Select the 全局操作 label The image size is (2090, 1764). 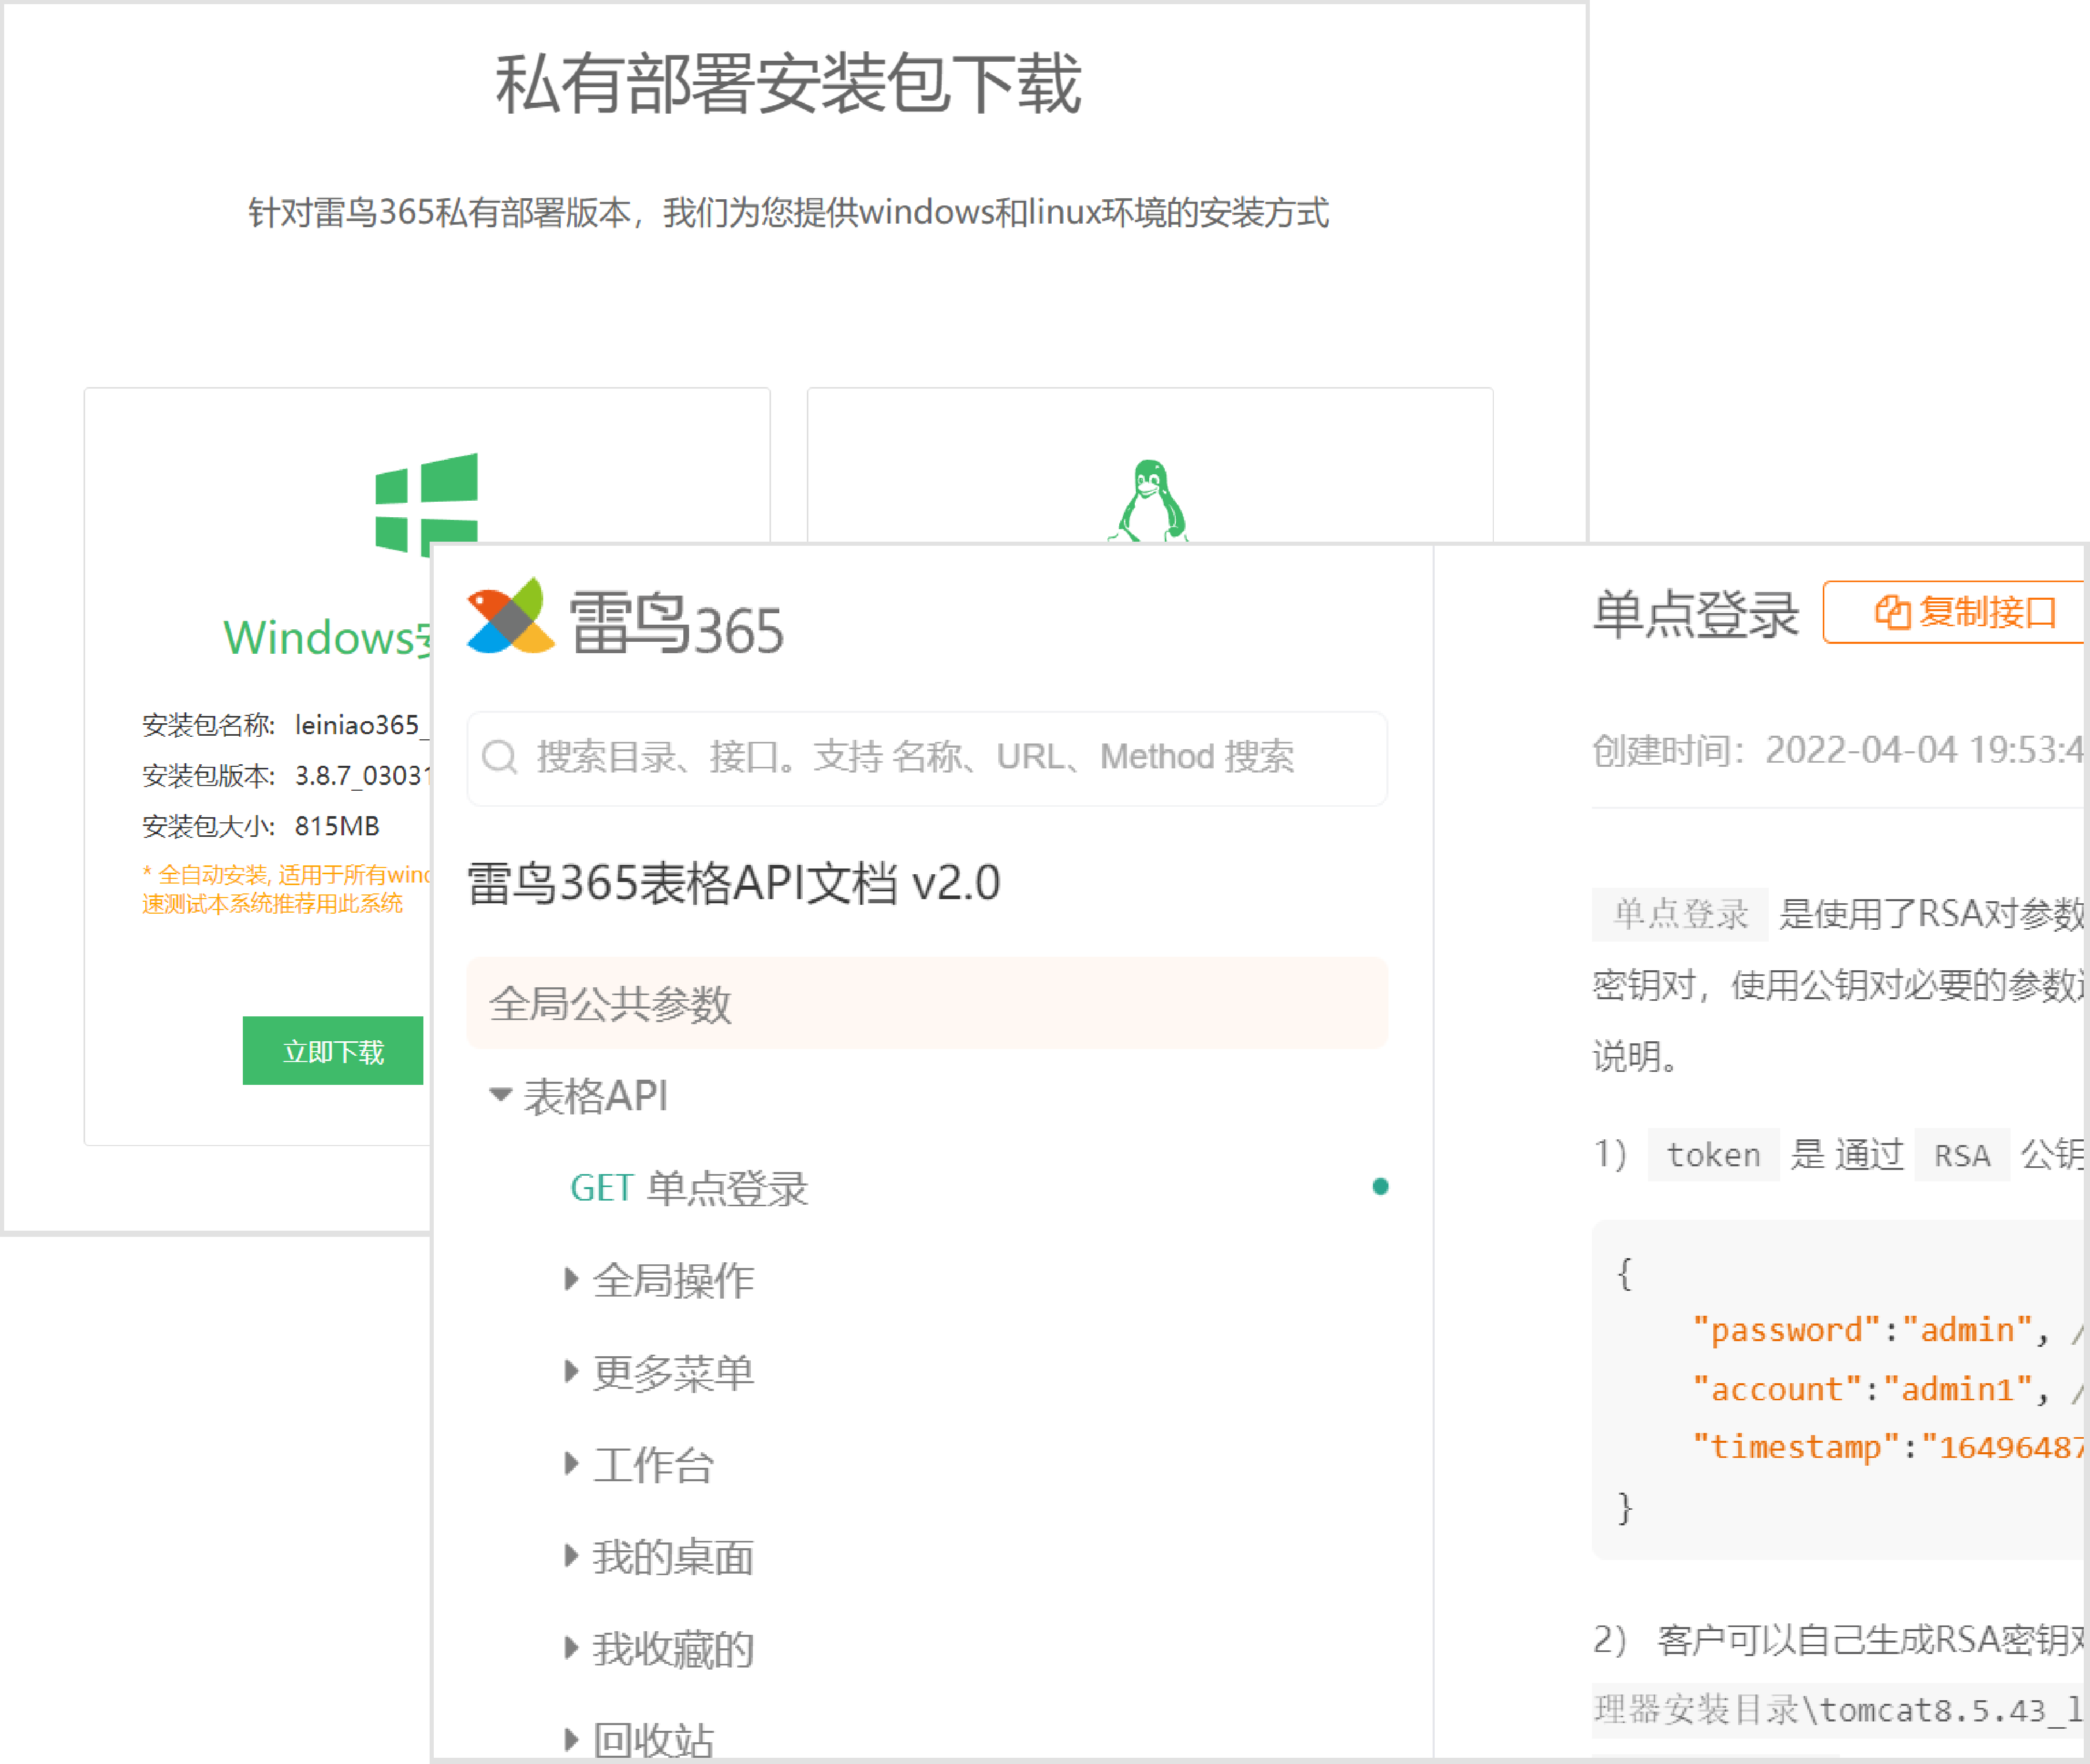673,1280
